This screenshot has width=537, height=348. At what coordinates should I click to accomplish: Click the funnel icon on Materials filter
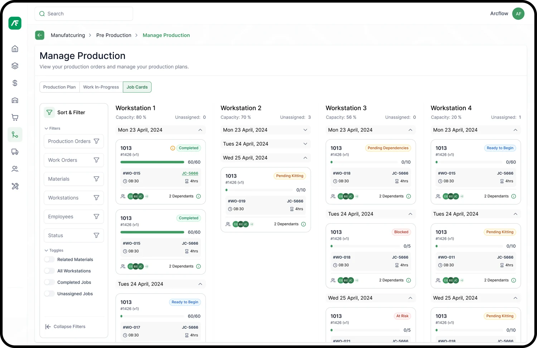click(x=96, y=179)
